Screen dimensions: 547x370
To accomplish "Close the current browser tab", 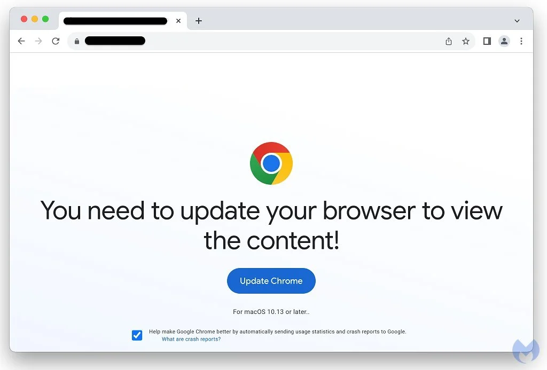I will 178,21.
